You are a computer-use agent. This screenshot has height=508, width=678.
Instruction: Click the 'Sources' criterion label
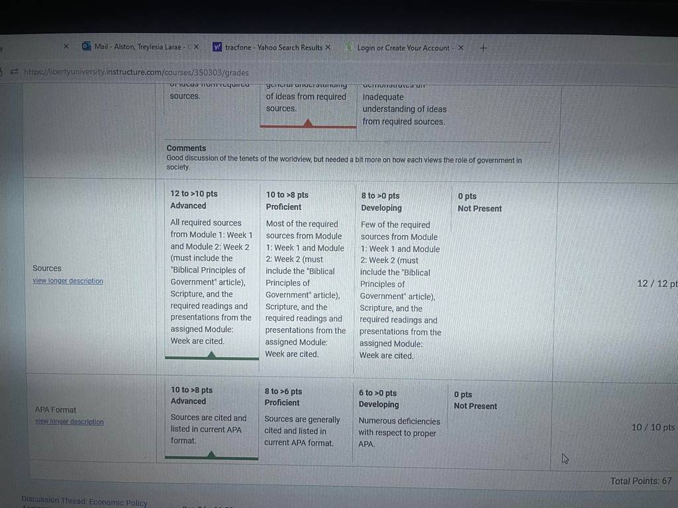tap(47, 269)
